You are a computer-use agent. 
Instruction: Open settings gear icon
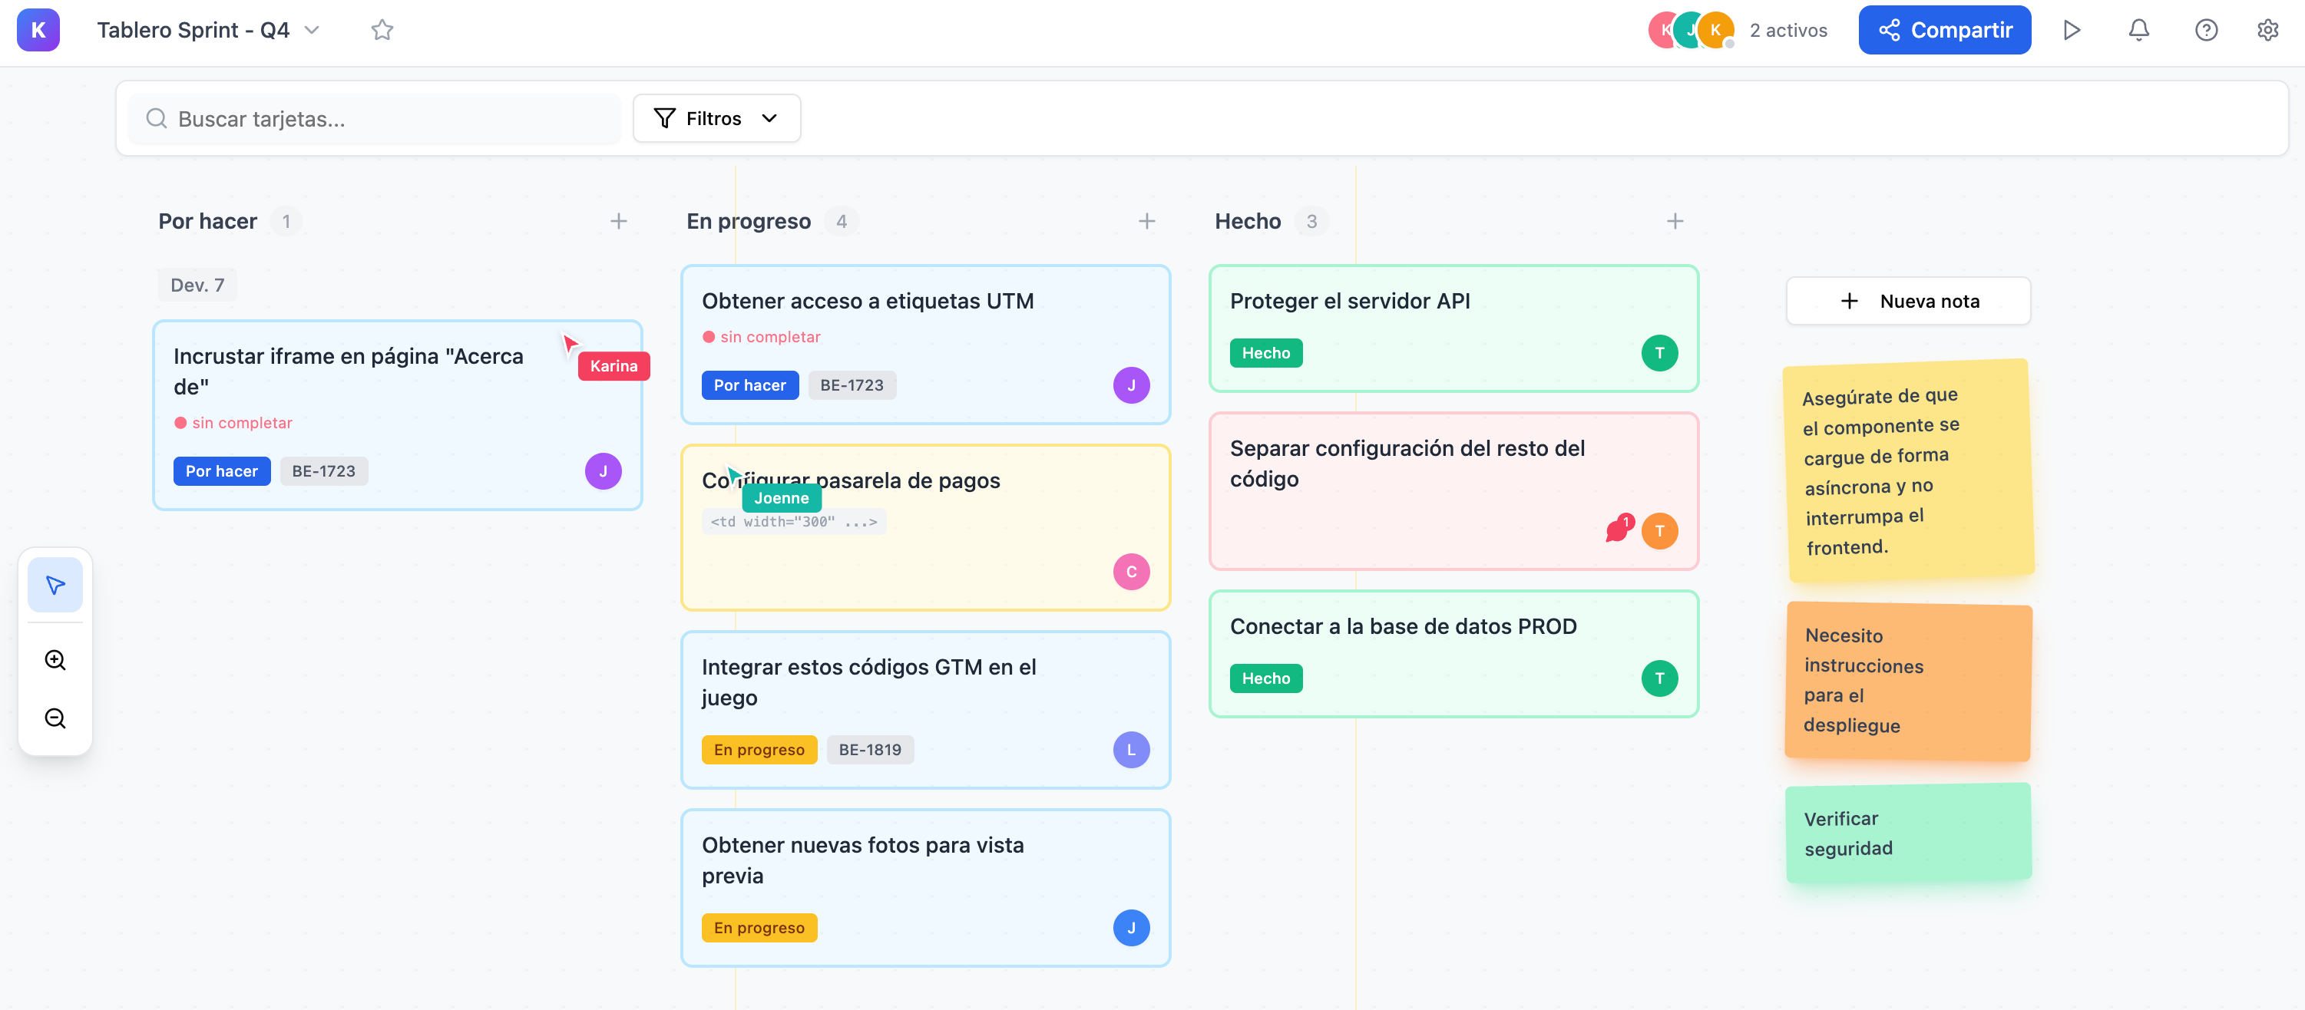pyautogui.click(x=2267, y=31)
